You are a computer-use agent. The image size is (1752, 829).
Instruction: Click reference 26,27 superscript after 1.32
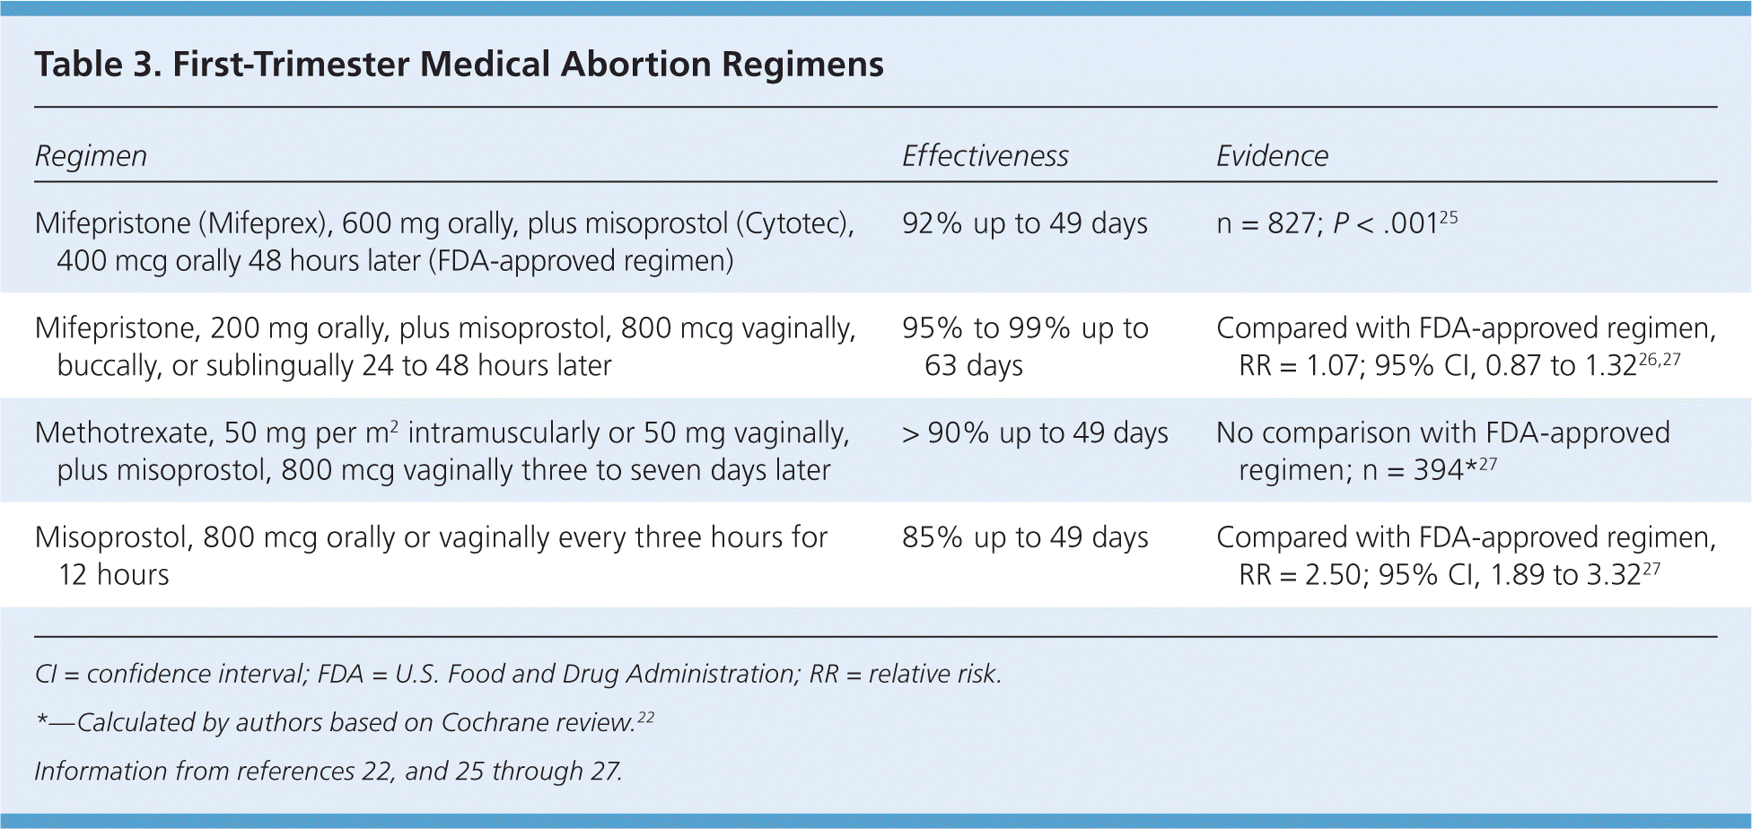[x=1659, y=359]
